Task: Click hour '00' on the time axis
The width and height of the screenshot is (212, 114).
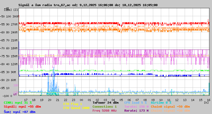Action: point(81,100)
